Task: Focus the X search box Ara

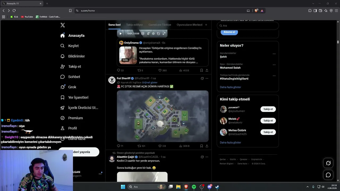Action: [248, 25]
